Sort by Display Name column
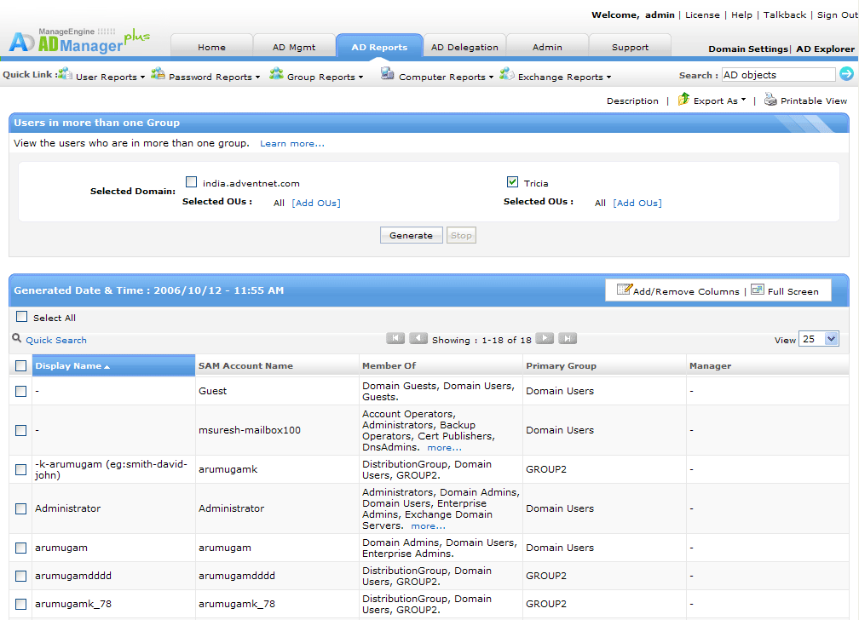Viewport: 859px width, 620px height. coord(113,366)
